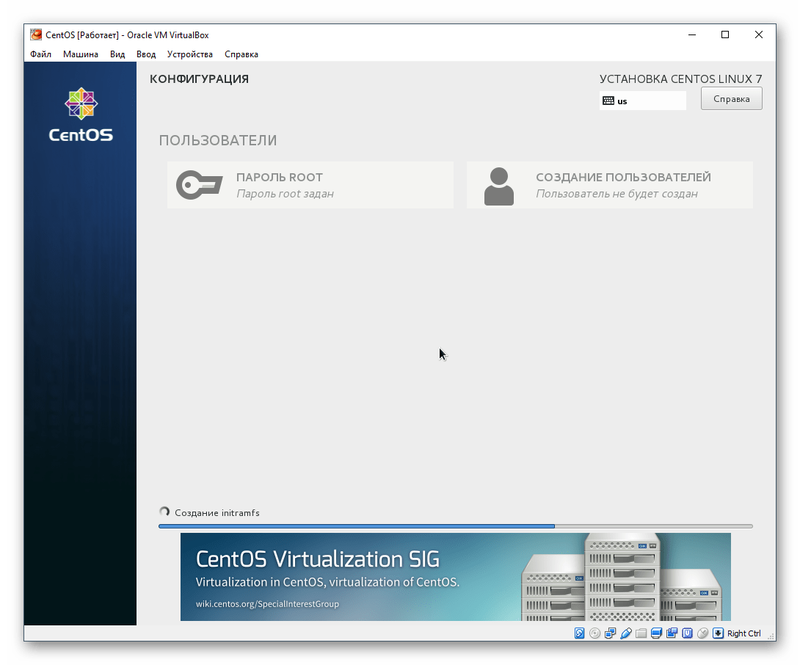The width and height of the screenshot is (800, 665).
Task: Open the Вид menu
Action: [x=117, y=54]
